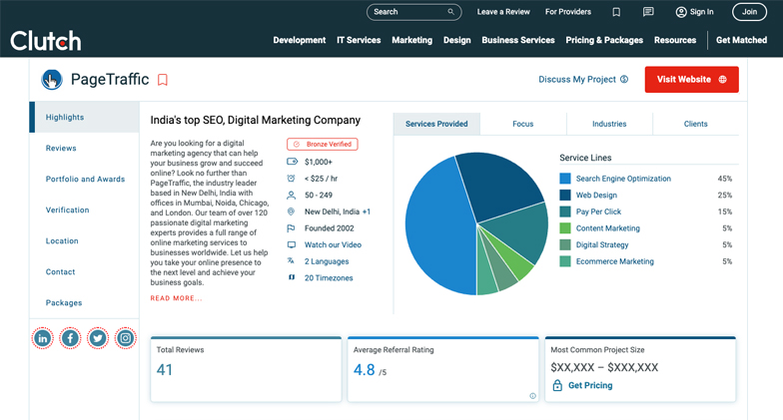Screen dimensions: 783x420
Task: Click the info icon in Average Referral Rating card
Action: pos(533,396)
